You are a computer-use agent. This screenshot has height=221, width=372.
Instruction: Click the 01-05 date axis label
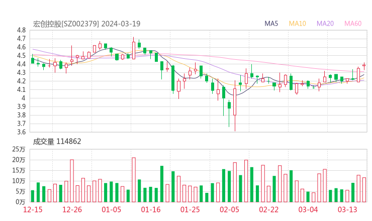coord(111,209)
